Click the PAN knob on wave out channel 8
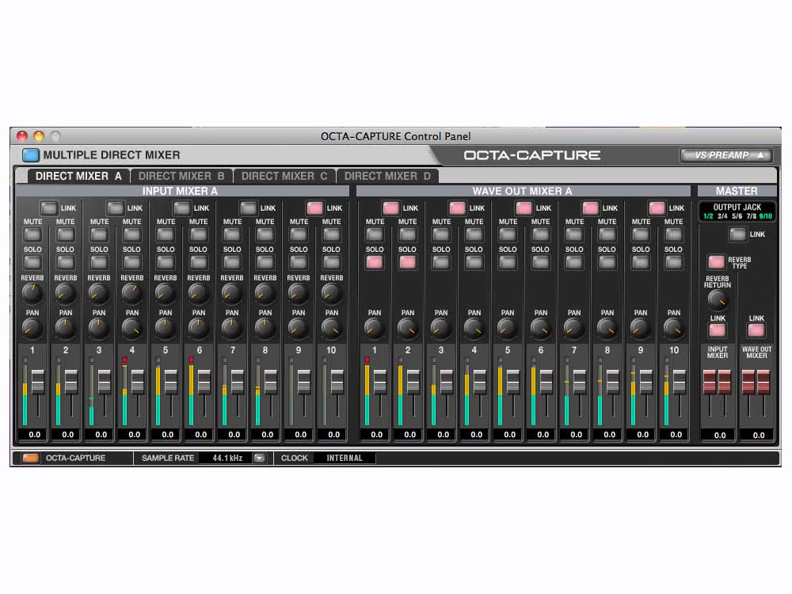This screenshot has height=594, width=792. point(607,329)
